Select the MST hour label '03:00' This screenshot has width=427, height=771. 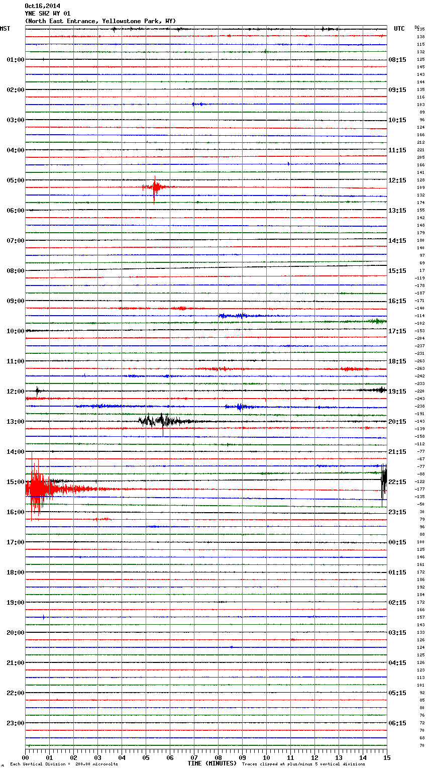(15, 120)
